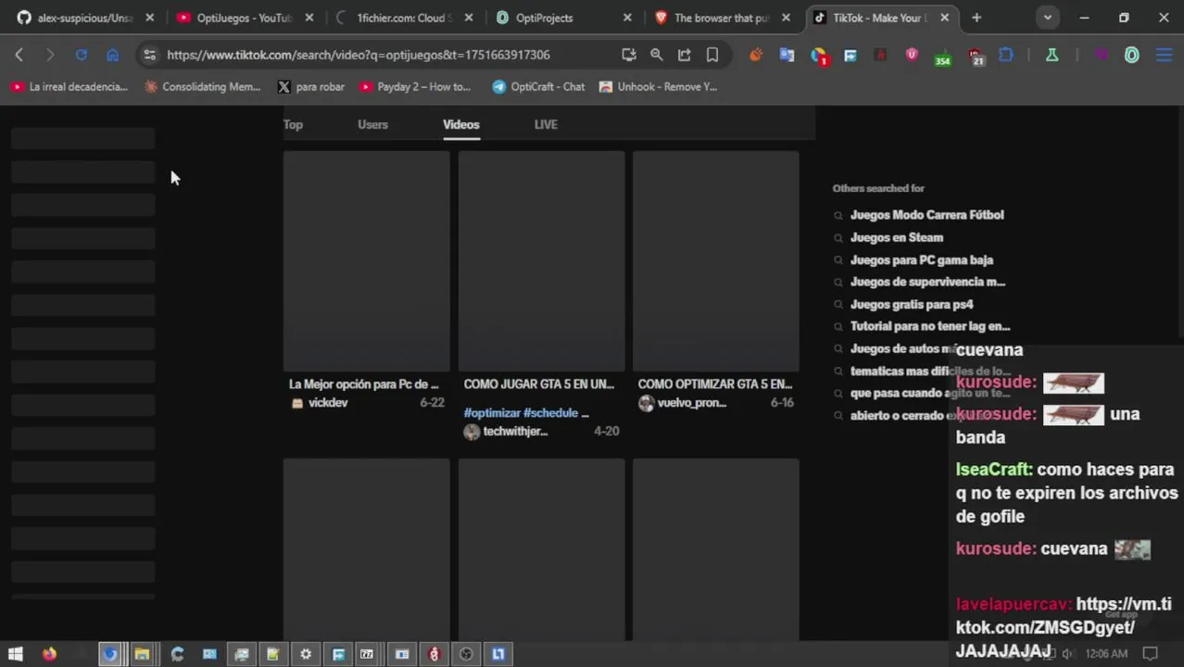Viewport: 1184px width, 667px height.
Task: Close the 1fichier.com tab
Action: tap(469, 18)
